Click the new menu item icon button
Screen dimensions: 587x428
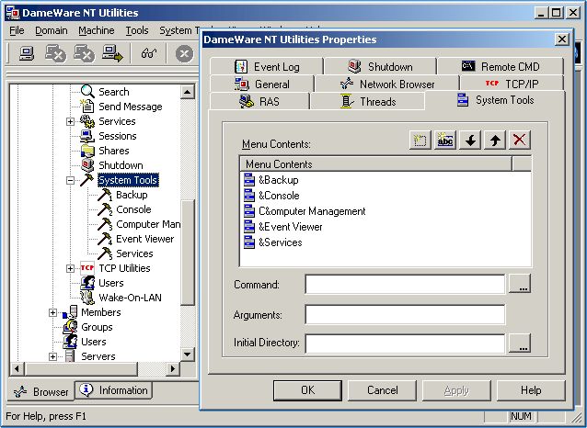[x=420, y=141]
